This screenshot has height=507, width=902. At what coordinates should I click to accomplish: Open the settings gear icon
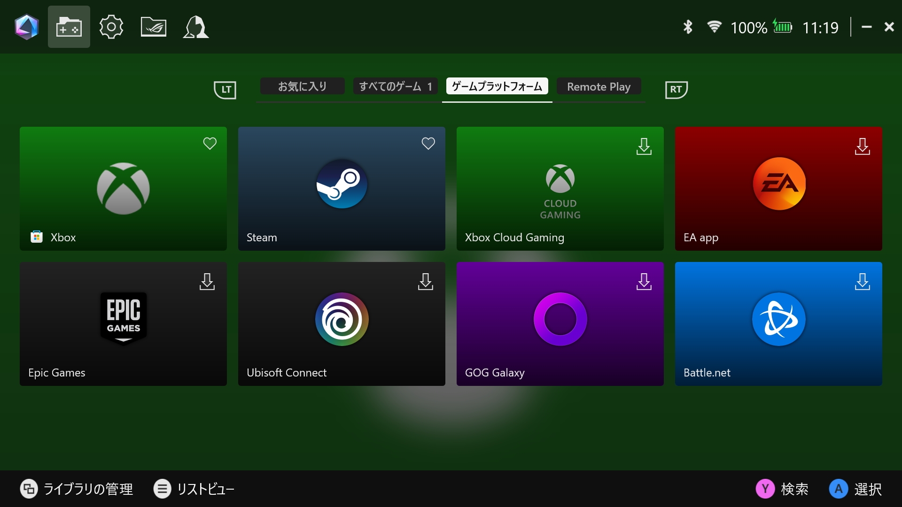pos(111,27)
